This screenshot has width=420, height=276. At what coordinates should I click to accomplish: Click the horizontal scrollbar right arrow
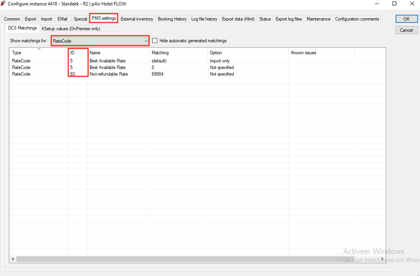click(x=382, y=259)
